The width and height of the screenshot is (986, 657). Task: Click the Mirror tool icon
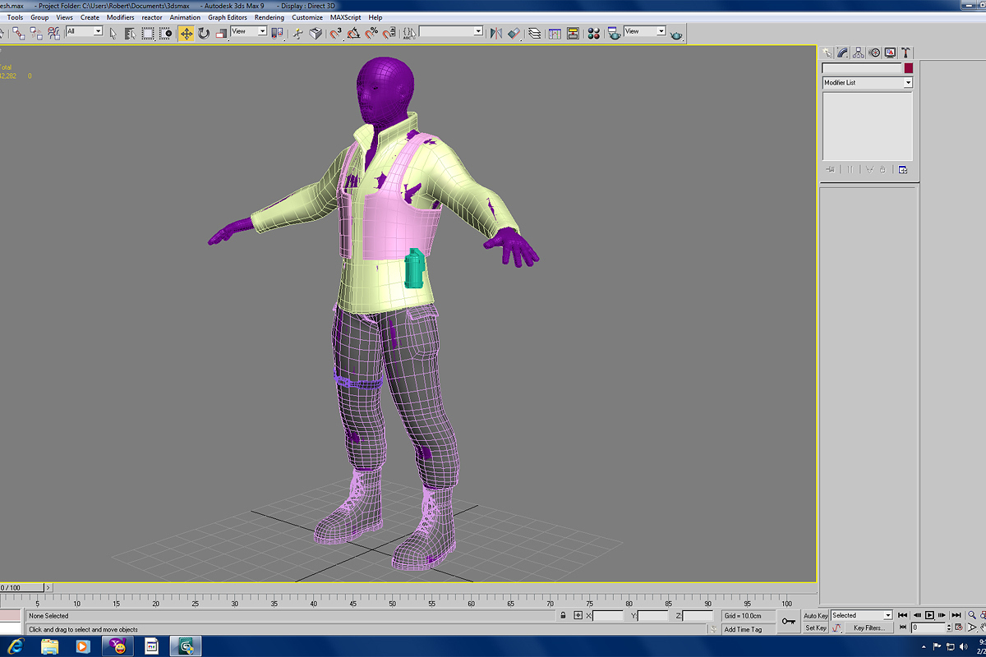click(495, 33)
